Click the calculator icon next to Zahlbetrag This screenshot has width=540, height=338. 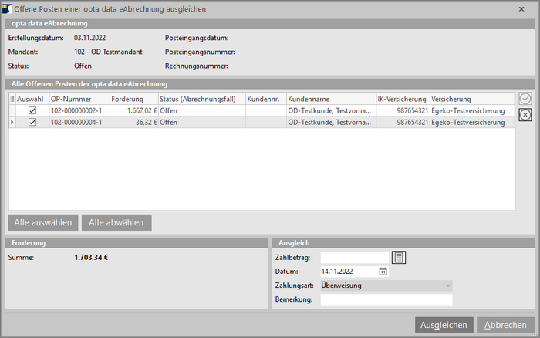click(x=399, y=258)
